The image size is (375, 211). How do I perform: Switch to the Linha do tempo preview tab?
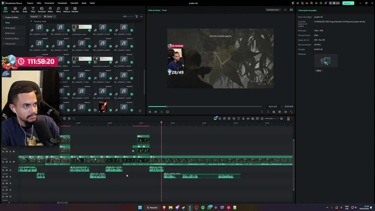point(154,10)
